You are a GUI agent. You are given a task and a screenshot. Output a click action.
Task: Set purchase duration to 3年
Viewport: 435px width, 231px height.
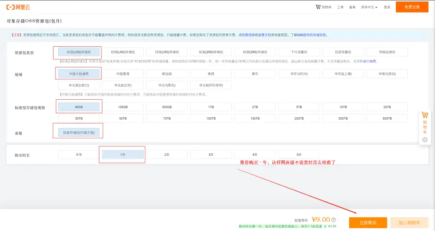pyautogui.click(x=211, y=155)
